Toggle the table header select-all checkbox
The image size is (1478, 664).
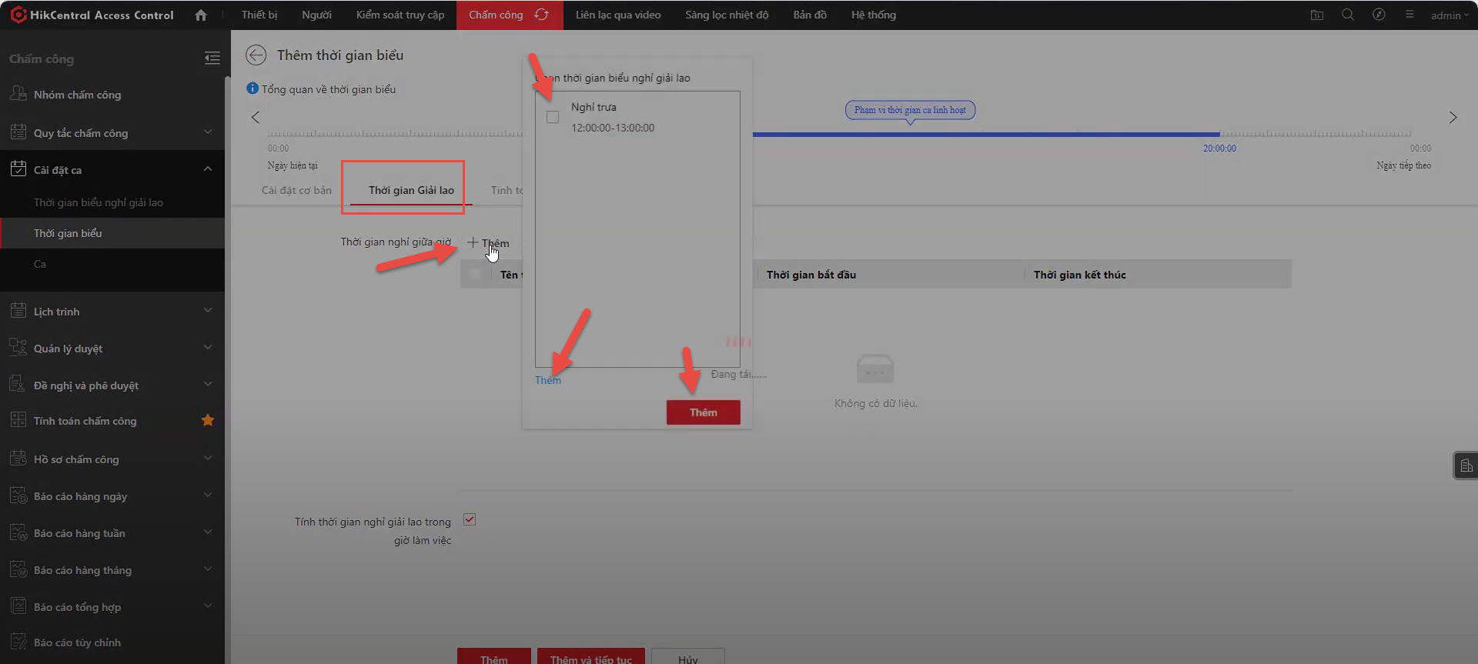click(475, 274)
